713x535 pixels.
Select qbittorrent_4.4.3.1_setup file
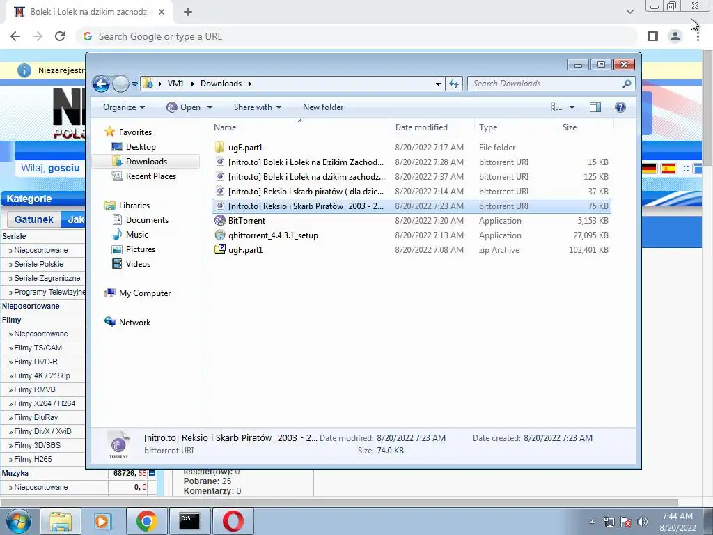(411, 235)
